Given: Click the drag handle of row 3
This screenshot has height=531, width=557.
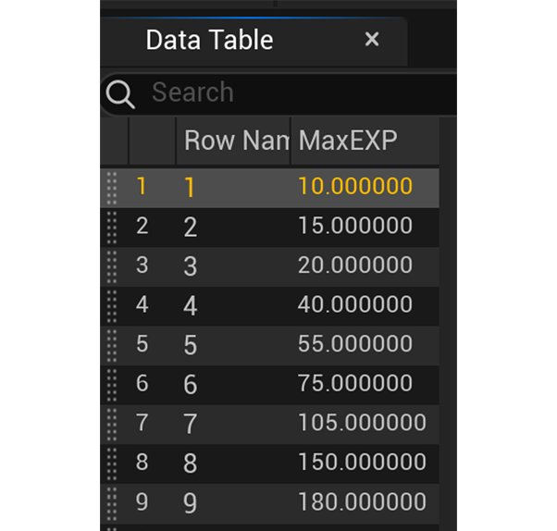Looking at the screenshot, I should (112, 266).
